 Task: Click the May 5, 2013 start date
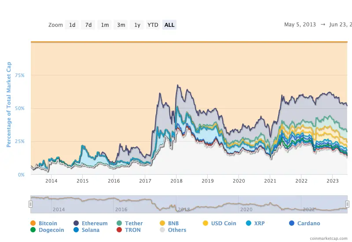click(x=300, y=25)
